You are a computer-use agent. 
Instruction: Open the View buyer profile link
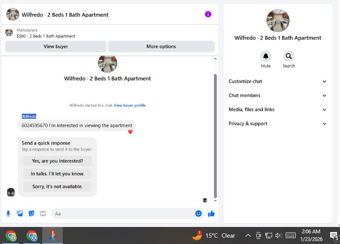[130, 105]
